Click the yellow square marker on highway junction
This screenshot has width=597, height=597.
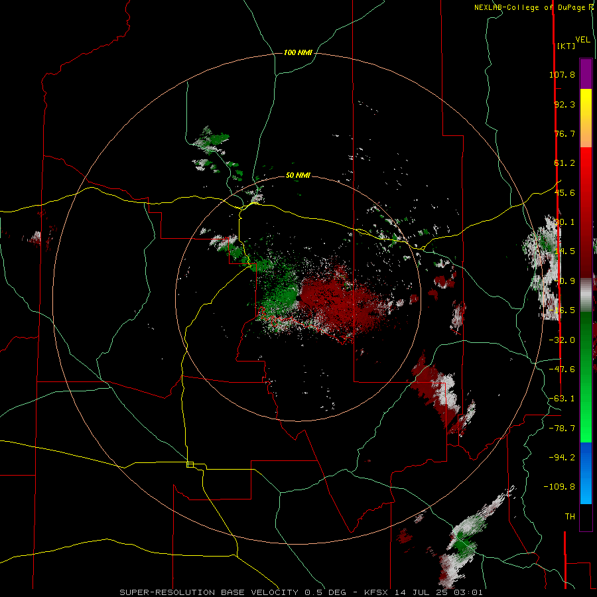(x=190, y=464)
